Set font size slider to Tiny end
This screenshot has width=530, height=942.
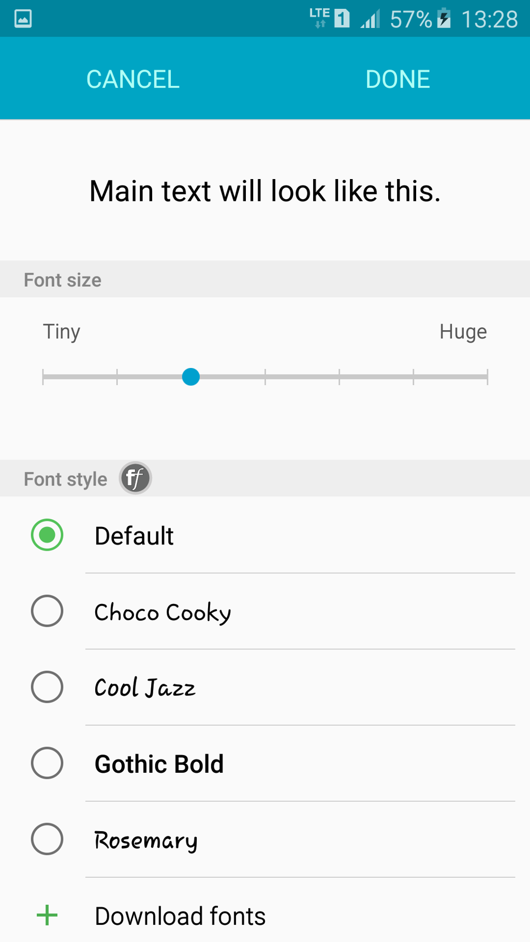click(x=43, y=377)
